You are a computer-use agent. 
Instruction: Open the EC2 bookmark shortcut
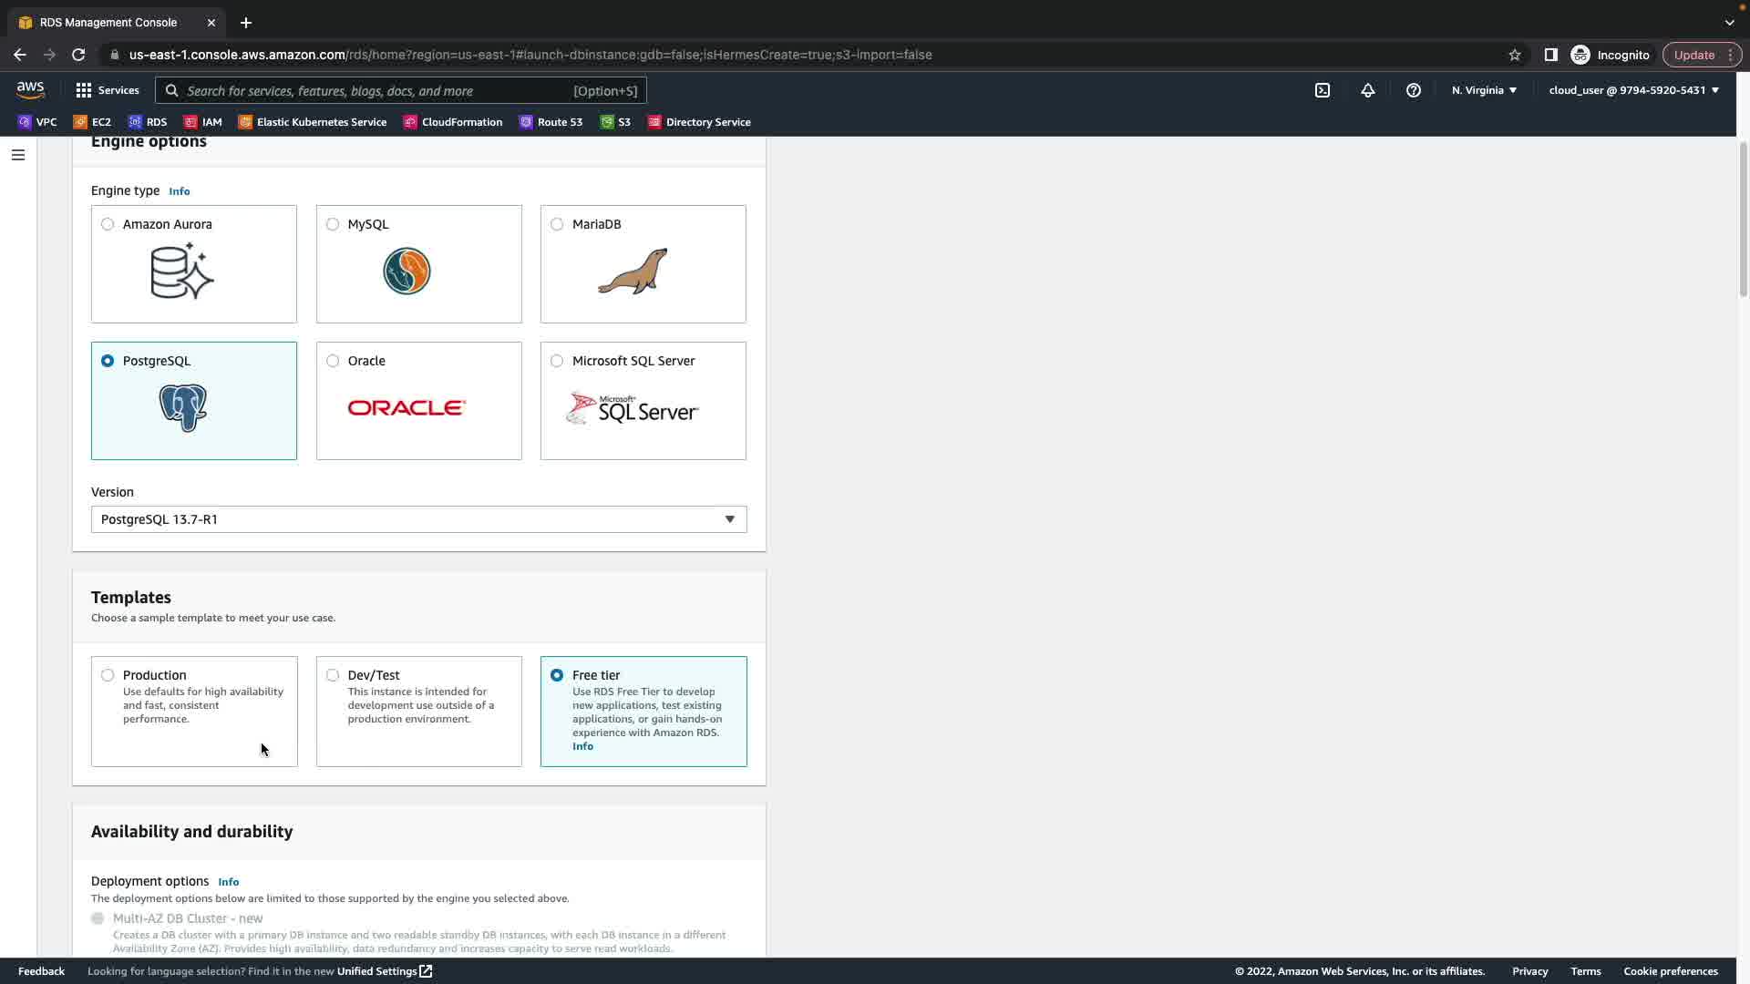pos(92,122)
